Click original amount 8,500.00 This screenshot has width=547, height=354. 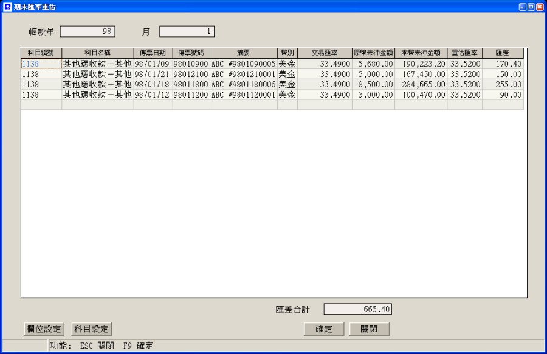tap(373, 84)
